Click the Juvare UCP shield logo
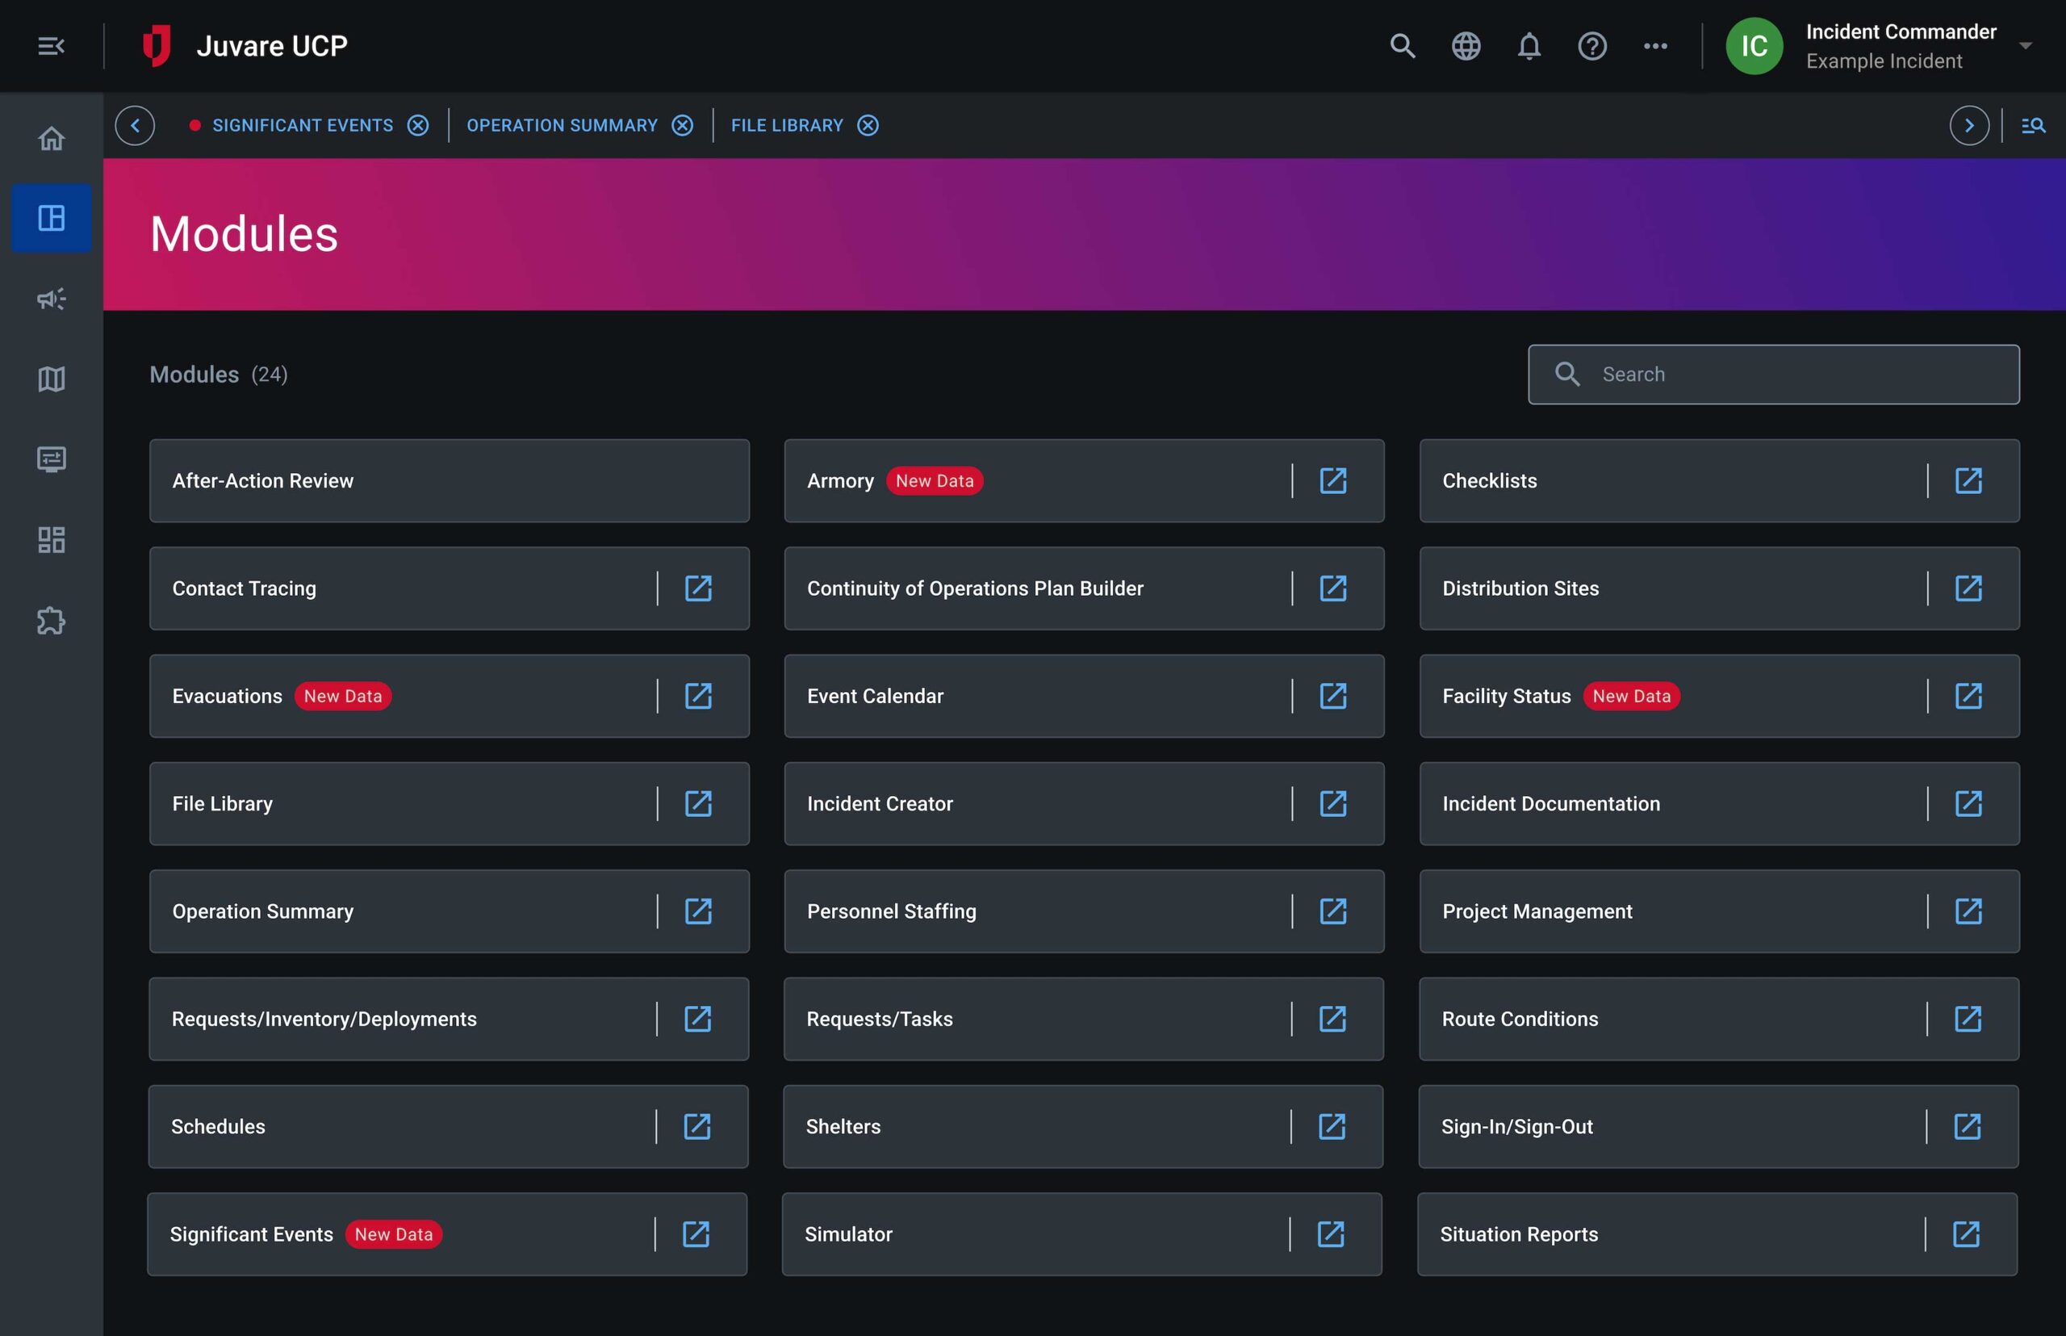The width and height of the screenshot is (2066, 1336). [x=157, y=46]
